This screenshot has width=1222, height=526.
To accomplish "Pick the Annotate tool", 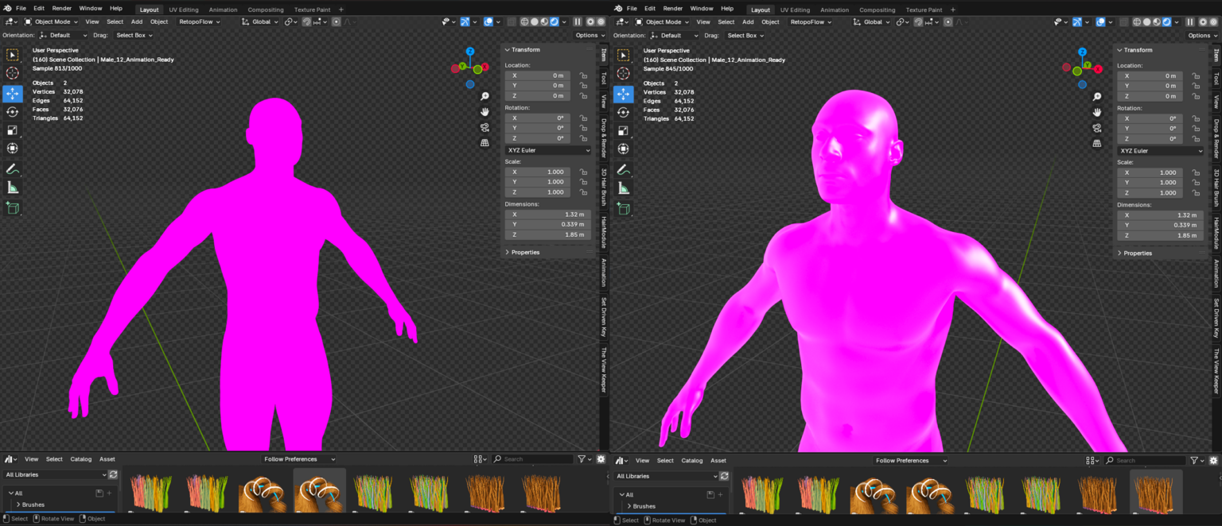I will tap(12, 168).
